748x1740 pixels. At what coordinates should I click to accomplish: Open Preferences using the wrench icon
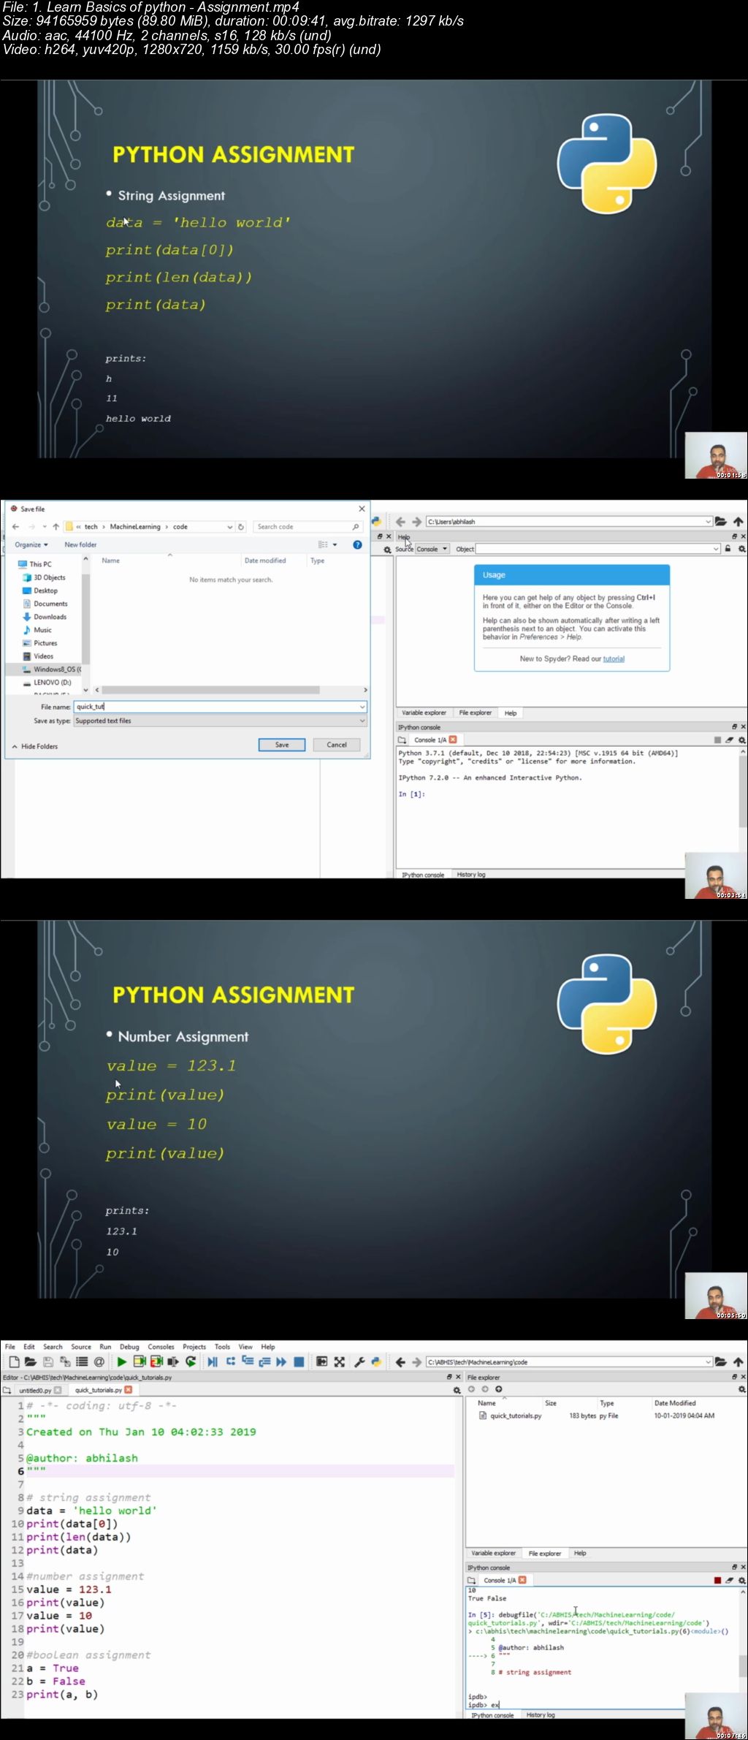(x=359, y=1361)
